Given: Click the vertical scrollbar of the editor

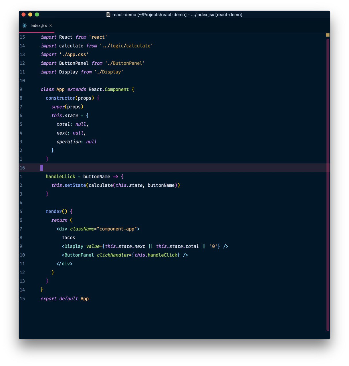Looking at the screenshot, I should 328,185.
